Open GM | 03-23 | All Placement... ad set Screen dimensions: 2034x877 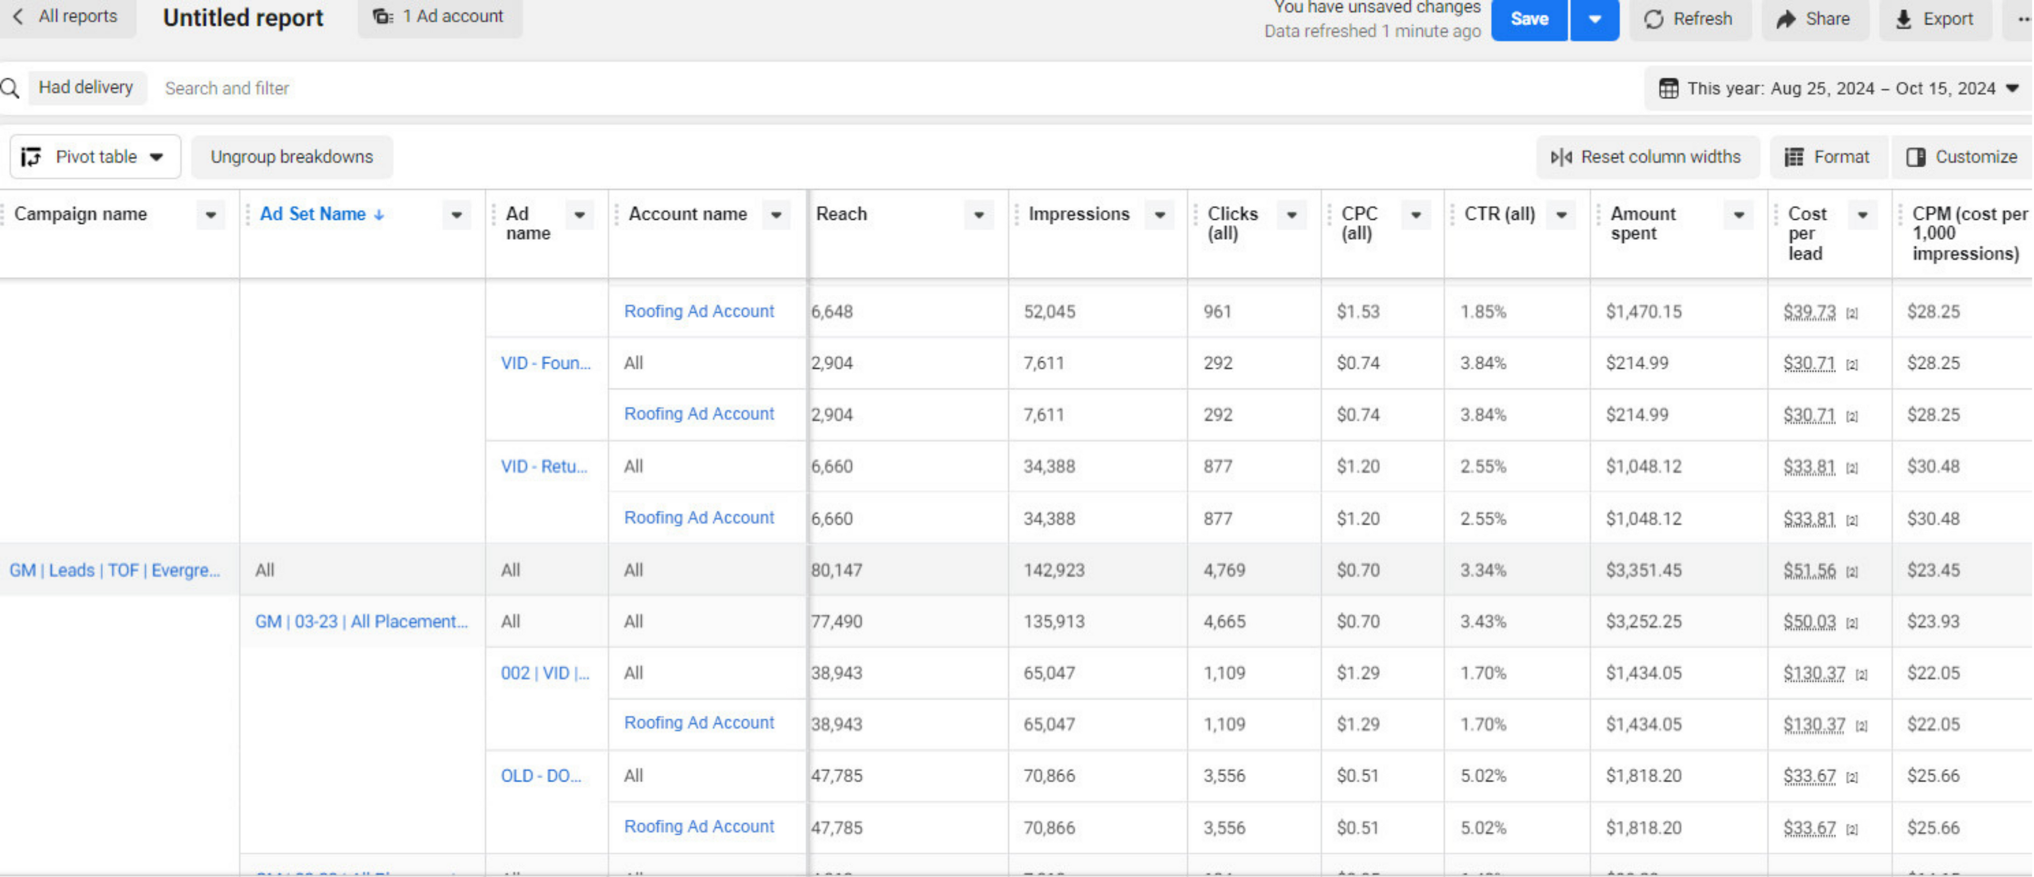click(x=361, y=621)
